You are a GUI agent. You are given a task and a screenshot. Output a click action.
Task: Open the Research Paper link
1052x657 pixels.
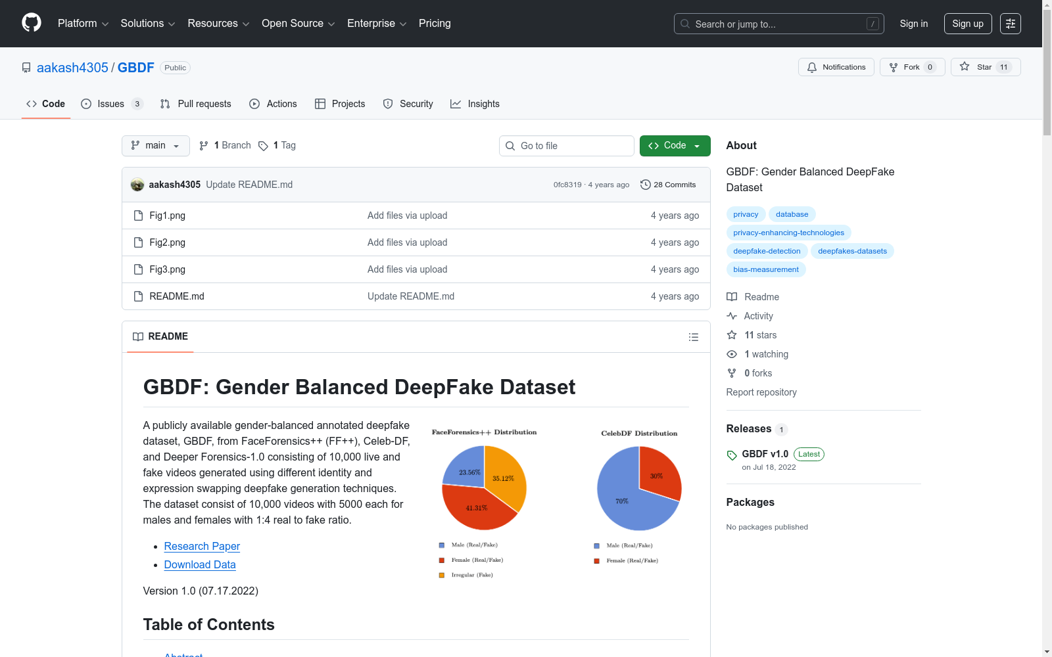coord(202,547)
